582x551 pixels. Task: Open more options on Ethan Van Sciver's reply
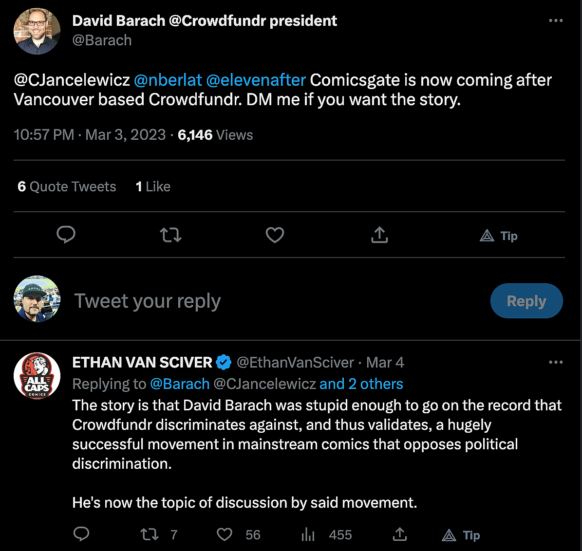pos(556,363)
